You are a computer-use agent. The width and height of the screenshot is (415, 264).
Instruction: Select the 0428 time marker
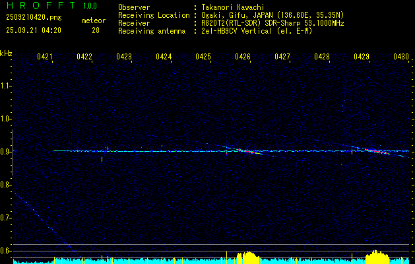click(x=322, y=57)
